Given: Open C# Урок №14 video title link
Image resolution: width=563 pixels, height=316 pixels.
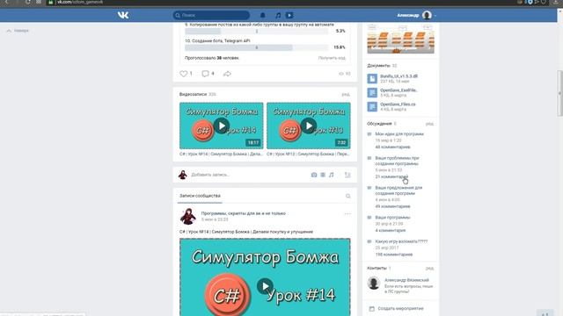Looking at the screenshot, I should pyautogui.click(x=221, y=154).
